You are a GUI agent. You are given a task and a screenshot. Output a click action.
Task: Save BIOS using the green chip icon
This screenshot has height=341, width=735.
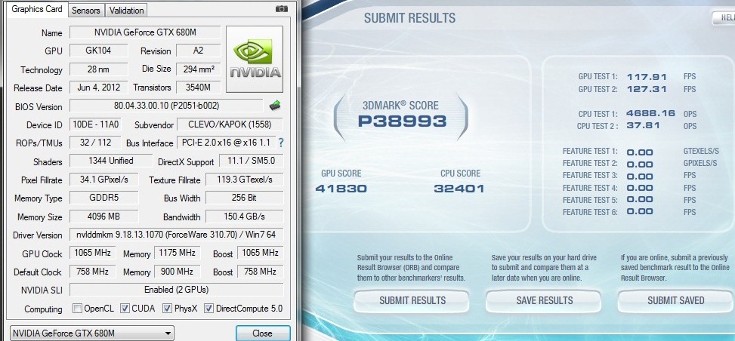point(275,106)
